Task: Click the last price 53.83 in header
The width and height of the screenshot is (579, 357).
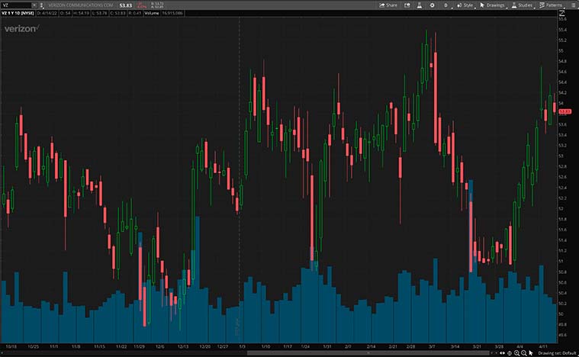Action: click(x=126, y=5)
